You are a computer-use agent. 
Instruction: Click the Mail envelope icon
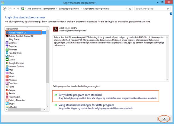pos(7,70)
